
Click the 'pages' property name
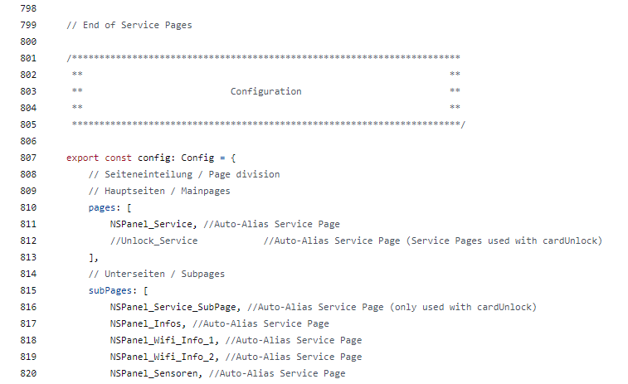[102, 208]
